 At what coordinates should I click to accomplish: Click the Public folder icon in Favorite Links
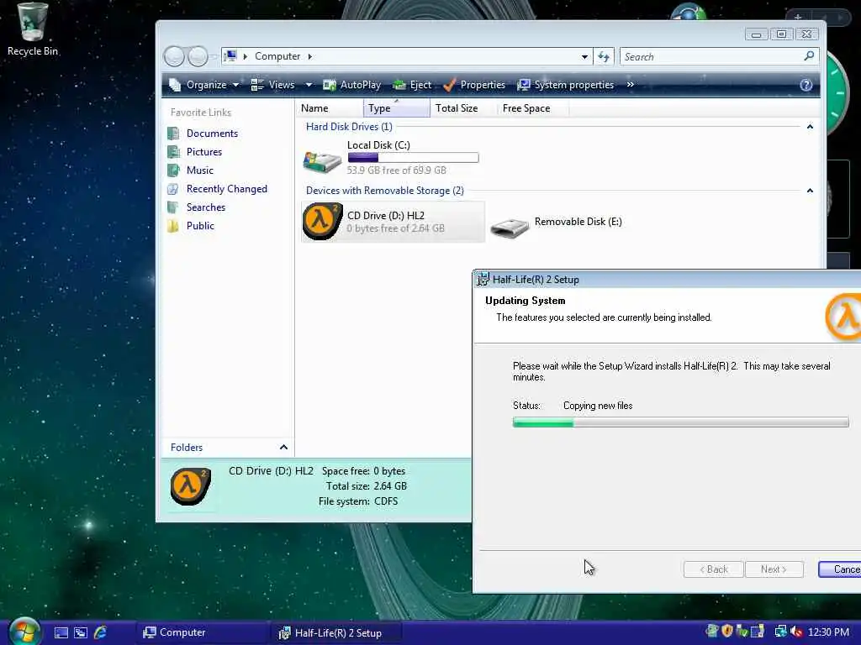(x=173, y=225)
